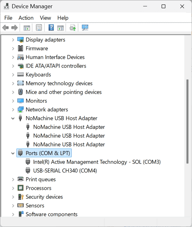
Task: Open Properties from the toolbar
Action: [x=39, y=28]
